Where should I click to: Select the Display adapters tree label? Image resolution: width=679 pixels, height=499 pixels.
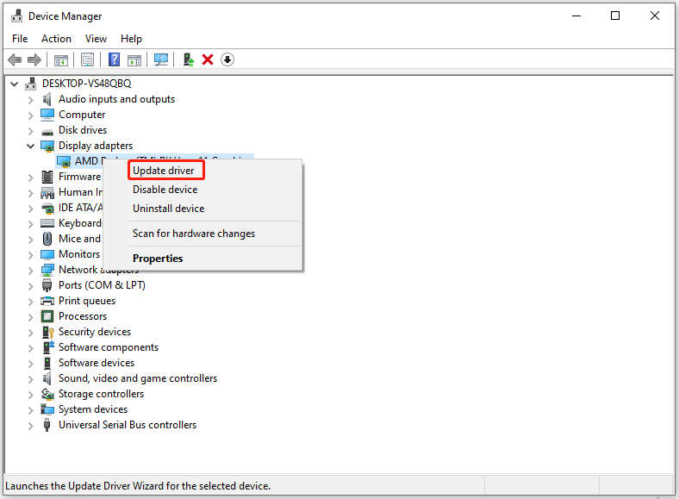96,146
